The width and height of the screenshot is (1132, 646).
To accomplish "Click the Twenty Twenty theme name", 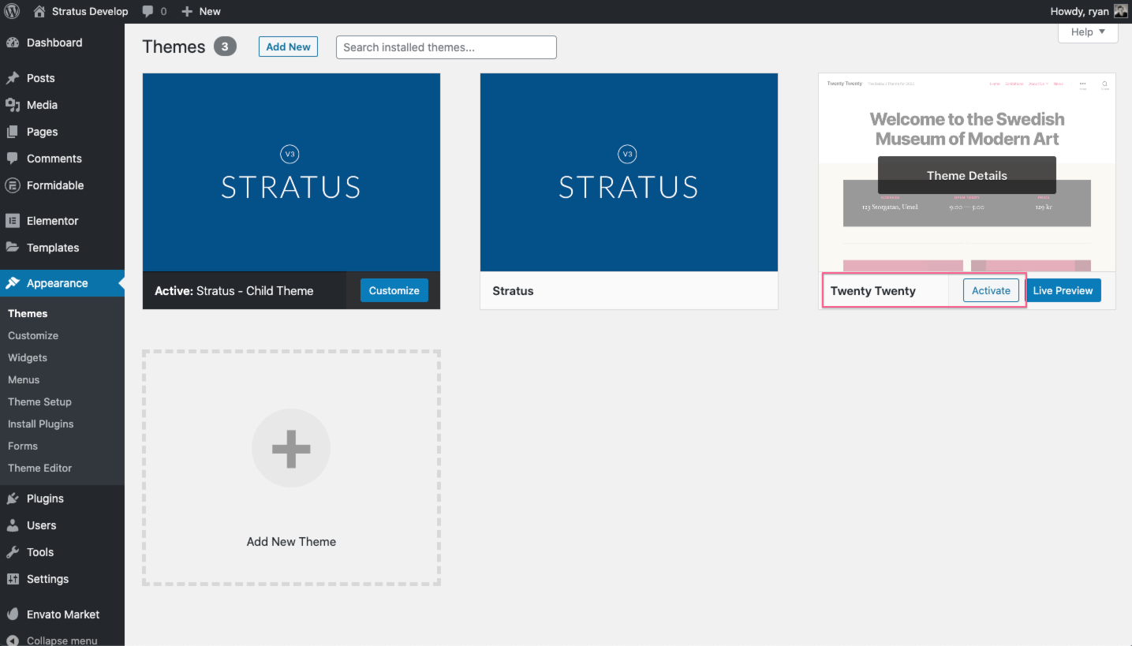I will (873, 291).
